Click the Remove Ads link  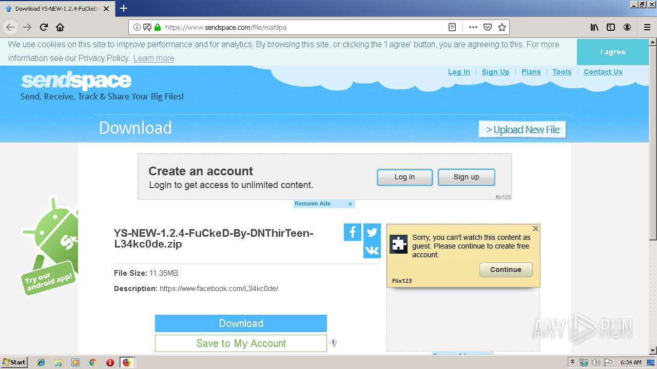pyautogui.click(x=313, y=204)
